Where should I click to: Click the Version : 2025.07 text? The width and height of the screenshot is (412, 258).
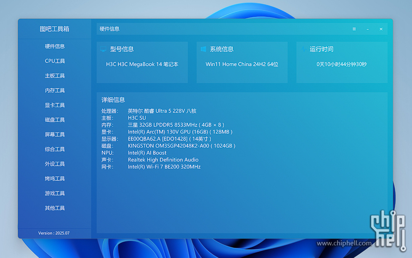pos(54,233)
